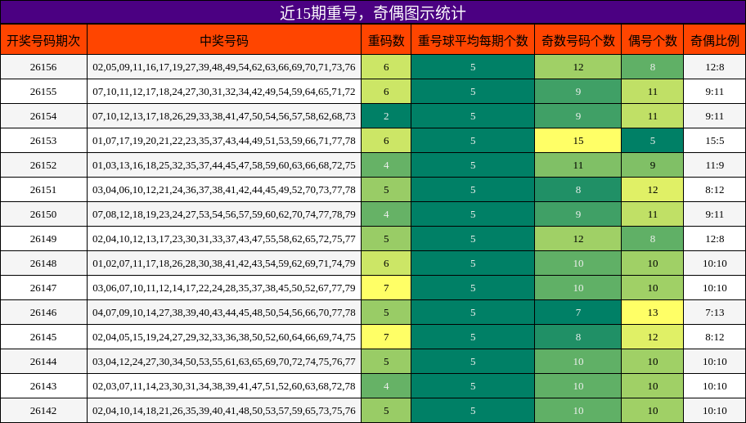
Task: Select the 偶号个数 column header
Action: click(652, 40)
